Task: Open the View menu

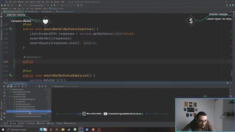Action: pos(15,2)
